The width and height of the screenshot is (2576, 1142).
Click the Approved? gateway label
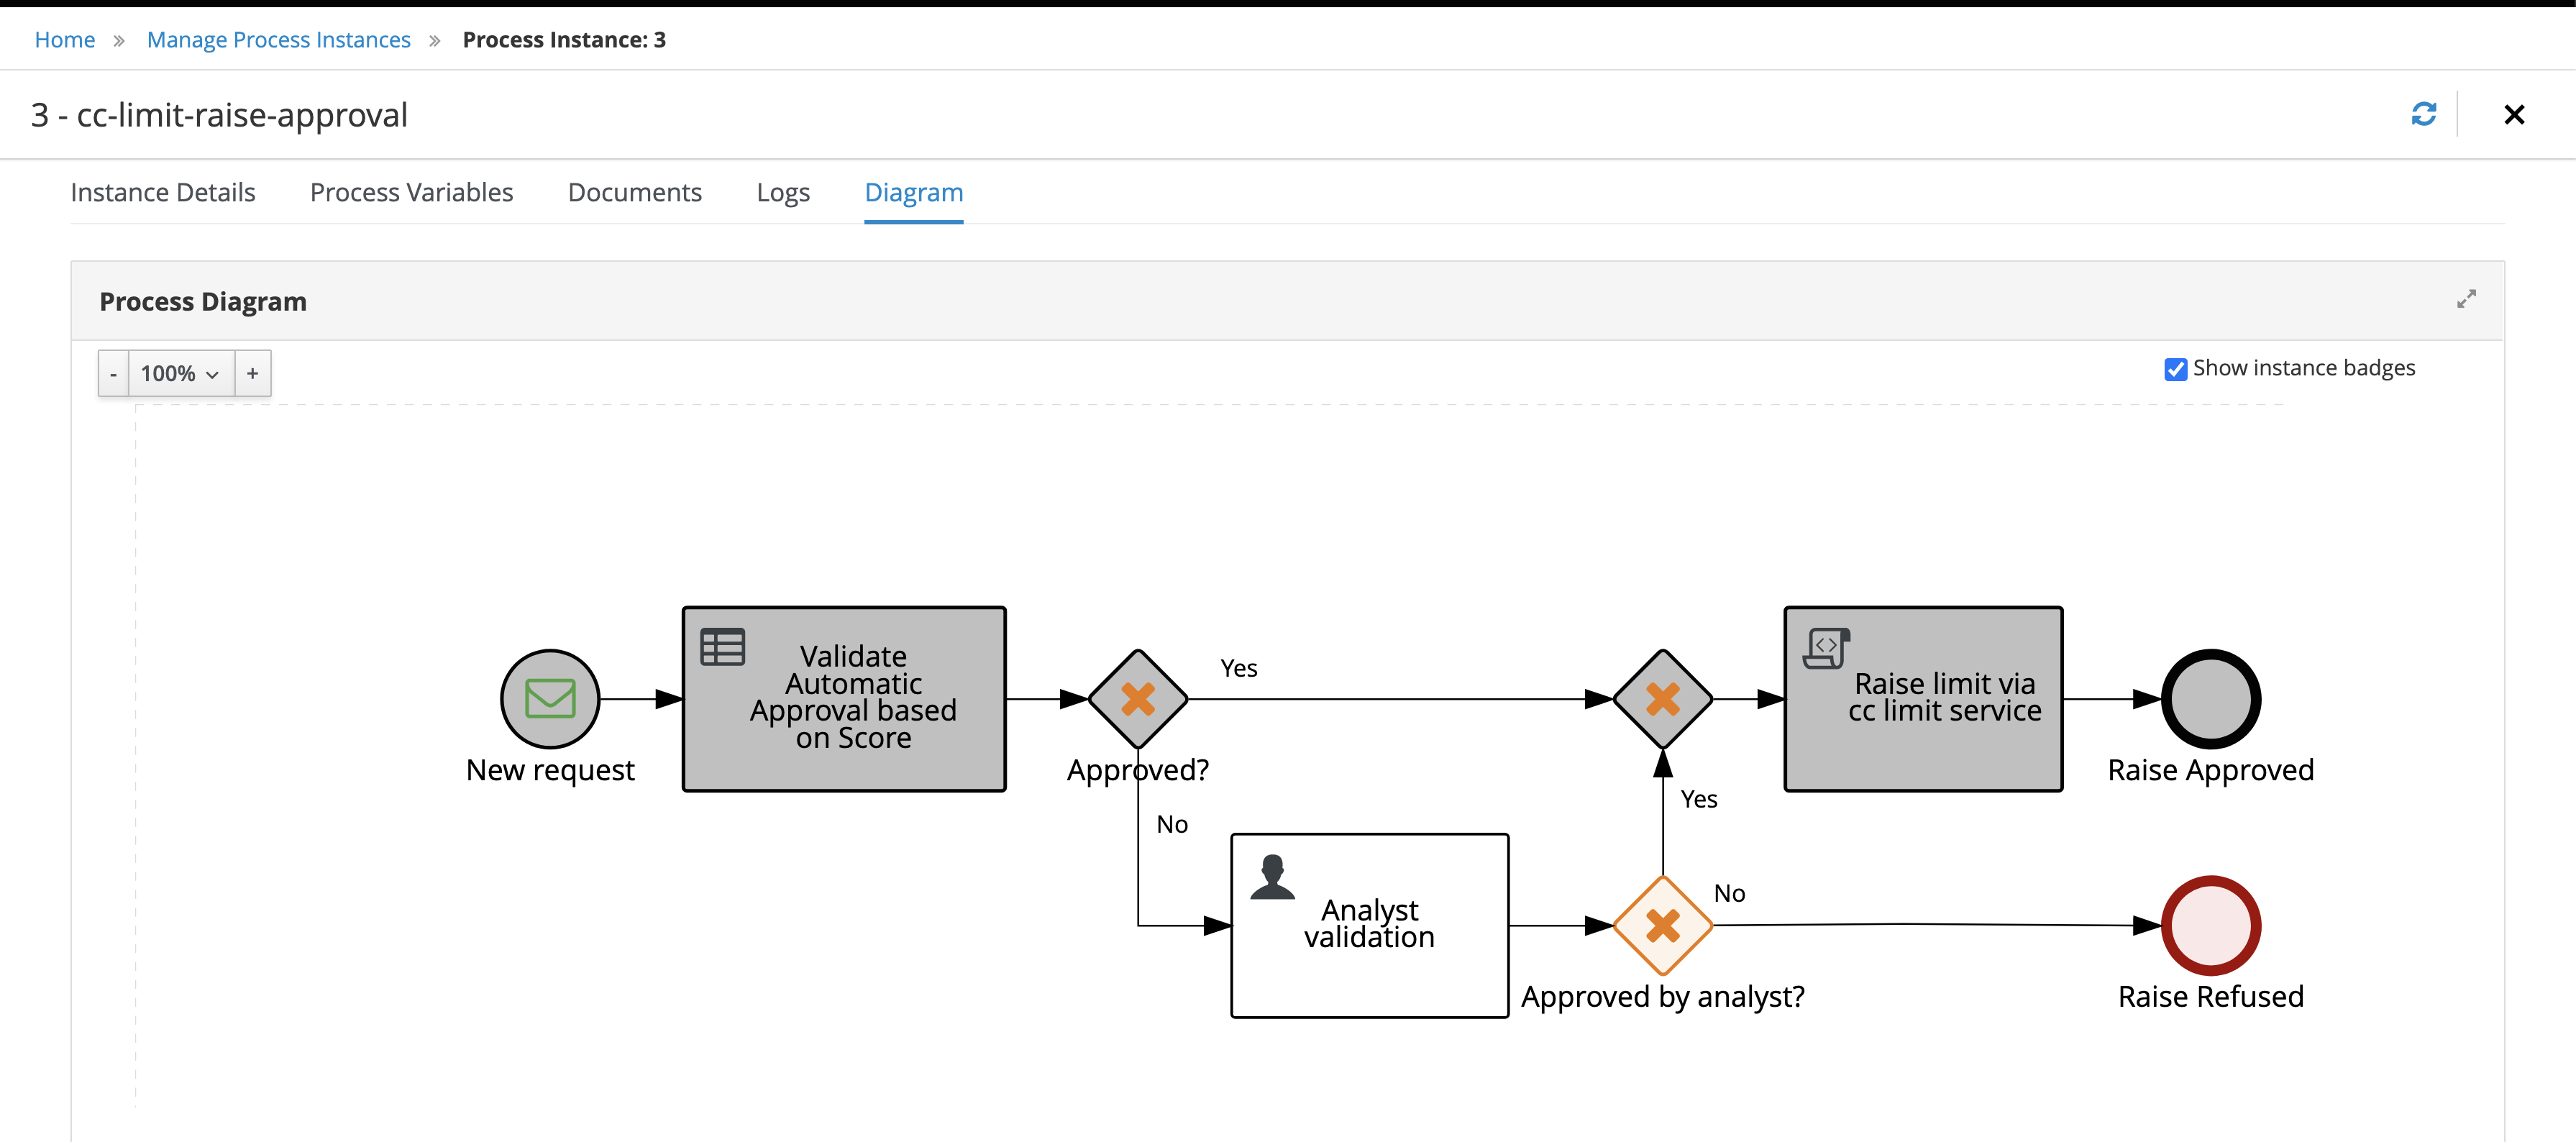[1138, 770]
